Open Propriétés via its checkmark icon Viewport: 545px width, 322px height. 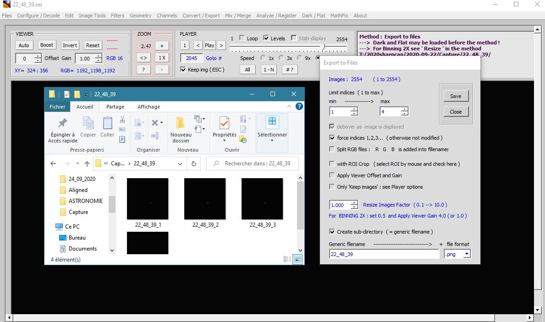224,123
